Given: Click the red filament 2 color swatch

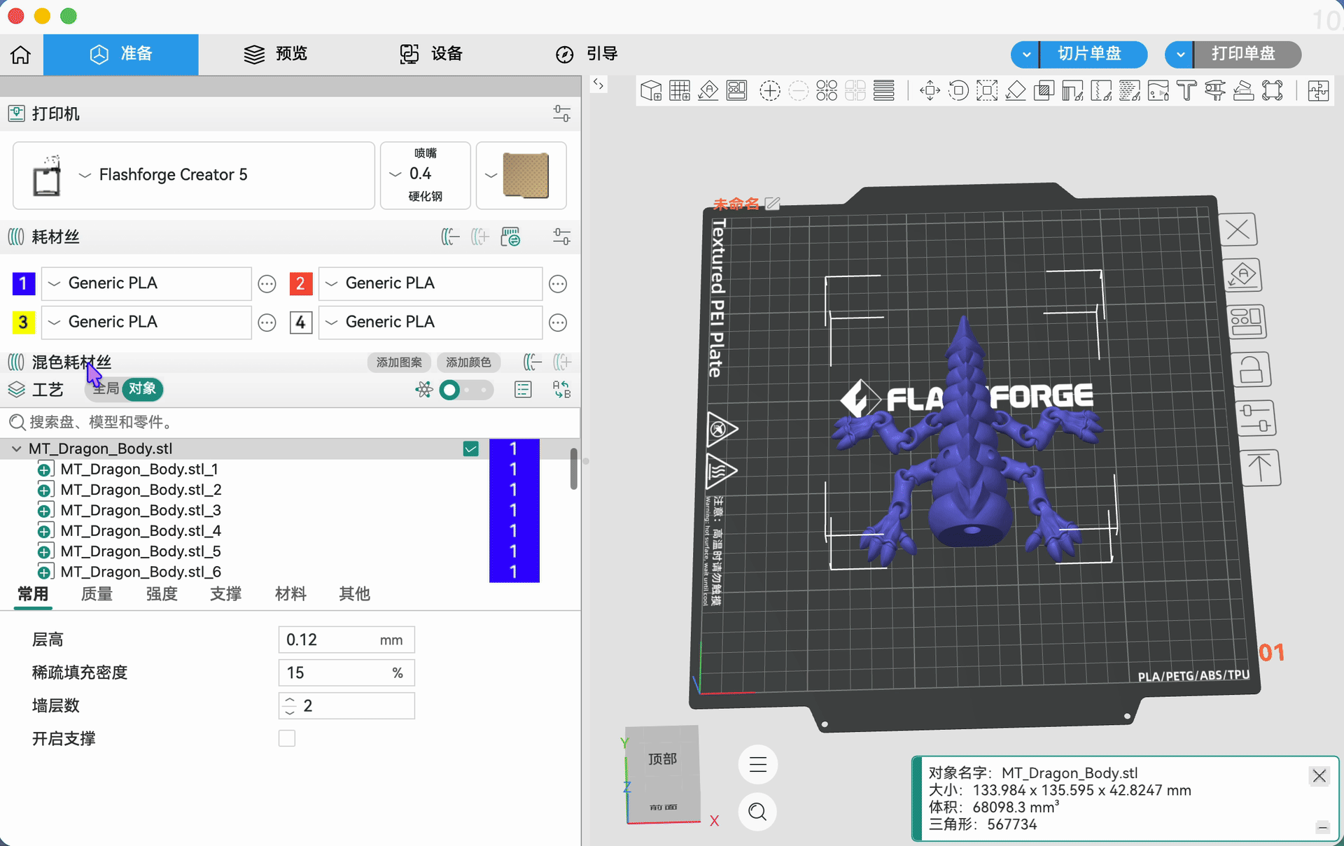Looking at the screenshot, I should [x=300, y=283].
